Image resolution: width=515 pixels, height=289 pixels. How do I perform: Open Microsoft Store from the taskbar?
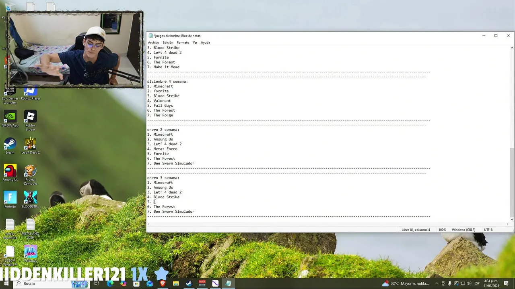[x=136, y=283]
